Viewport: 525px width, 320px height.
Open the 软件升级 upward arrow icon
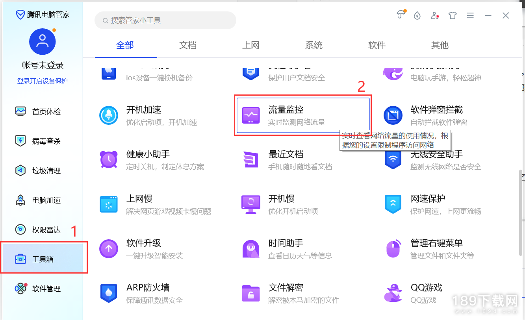pyautogui.click(x=109, y=248)
